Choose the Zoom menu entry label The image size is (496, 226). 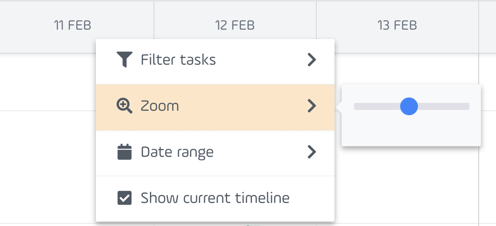[x=160, y=106]
